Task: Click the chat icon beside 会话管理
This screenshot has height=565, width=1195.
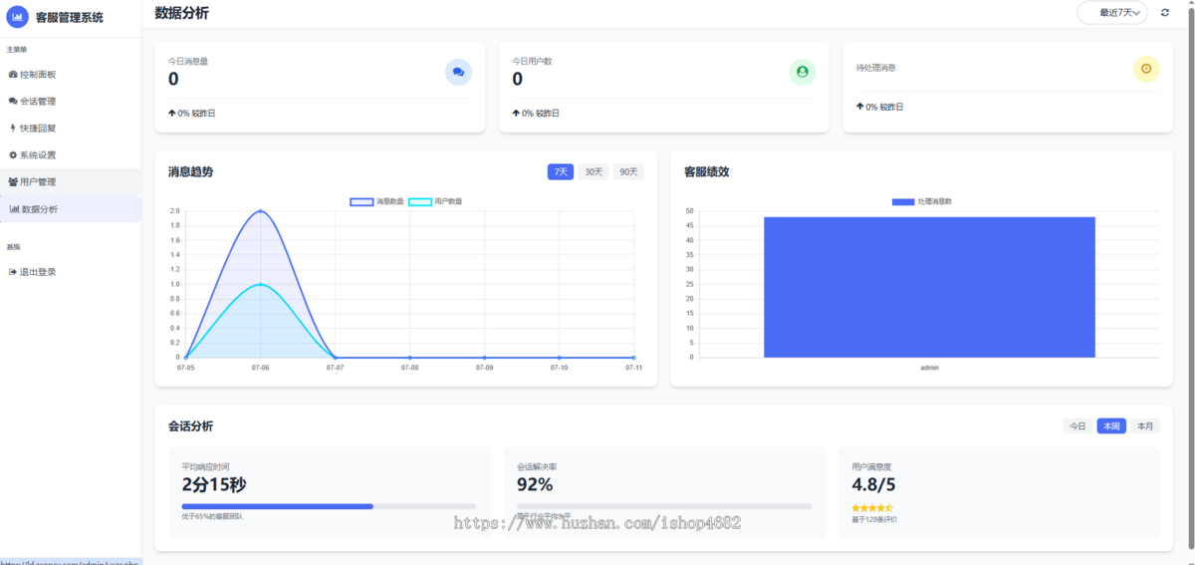Action: pyautogui.click(x=13, y=102)
